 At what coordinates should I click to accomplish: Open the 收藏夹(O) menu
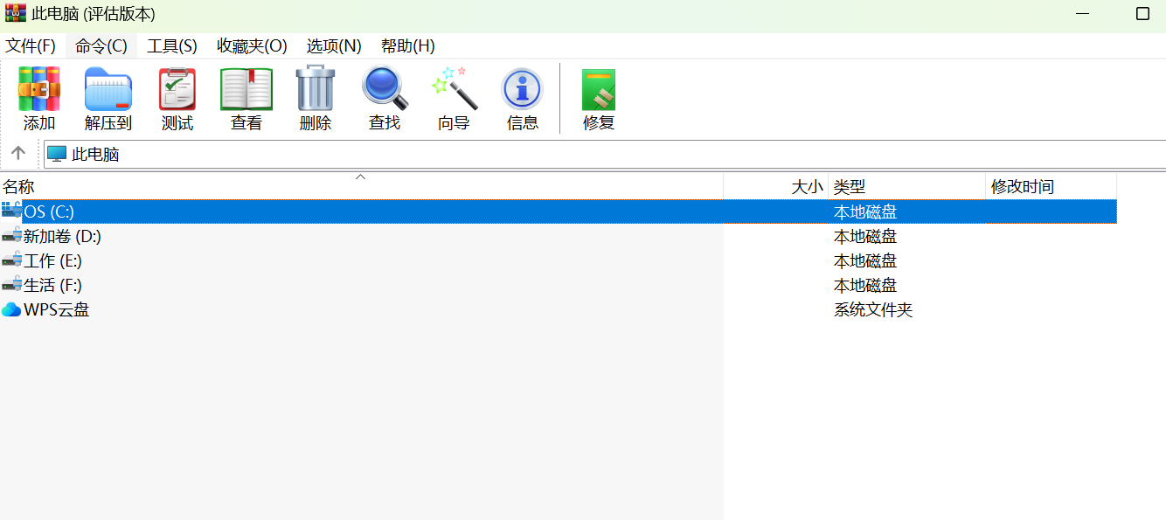pyautogui.click(x=252, y=46)
